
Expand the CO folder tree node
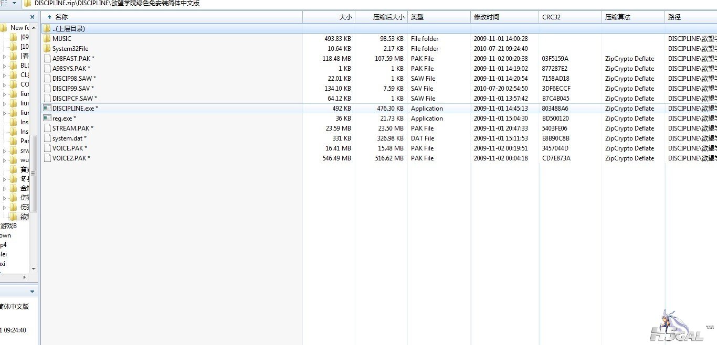coord(5,84)
